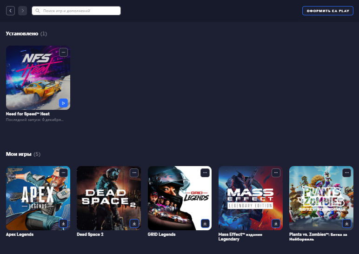The width and height of the screenshot is (359, 254).
Task: Open the more options menu on Mass Effect
Action: pos(276,173)
